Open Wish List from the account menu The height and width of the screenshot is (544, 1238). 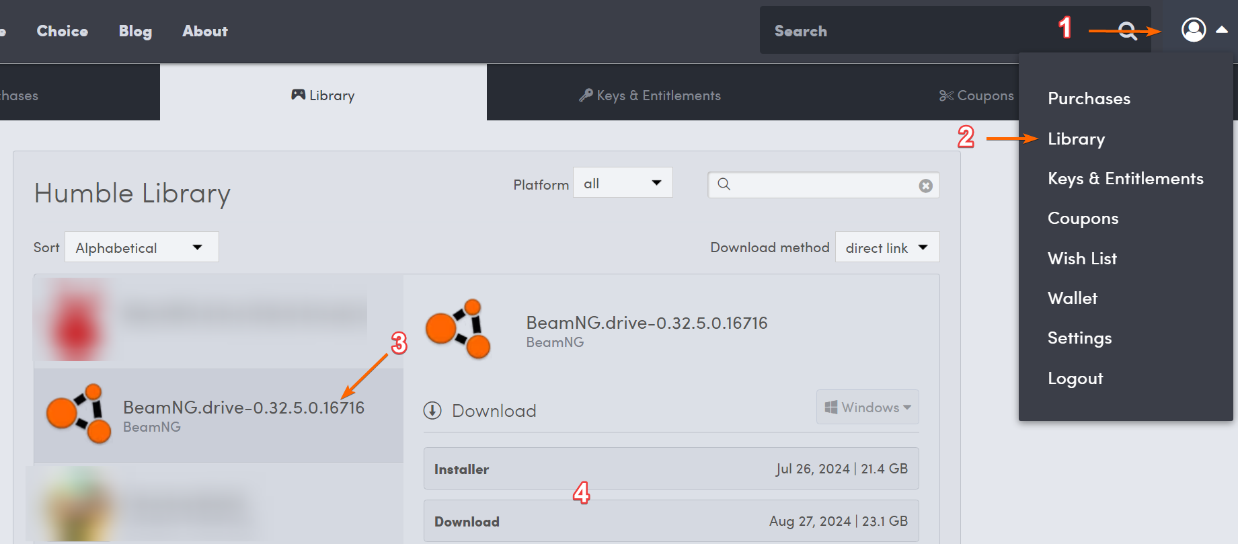coord(1082,258)
